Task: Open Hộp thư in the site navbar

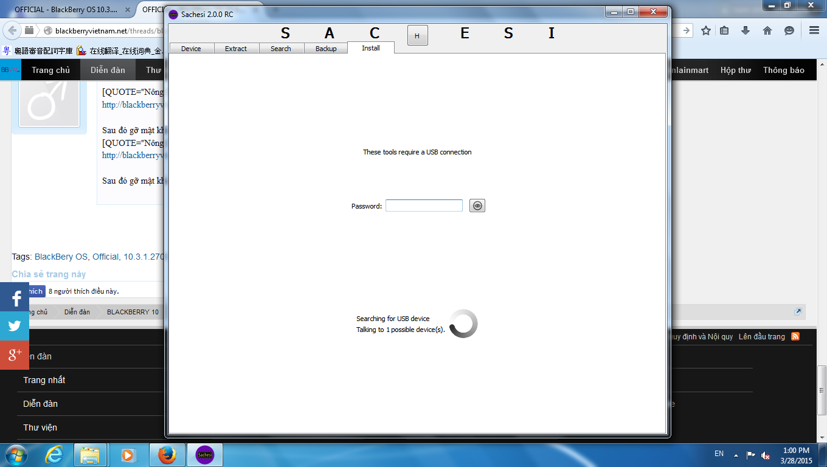Action: [x=736, y=70]
